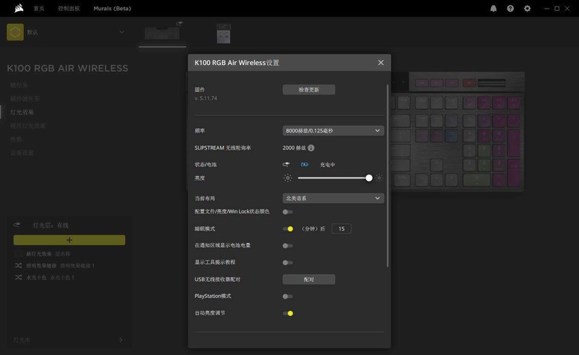Open the 频率 polling rate dropdown
The image size is (579, 355).
(333, 131)
